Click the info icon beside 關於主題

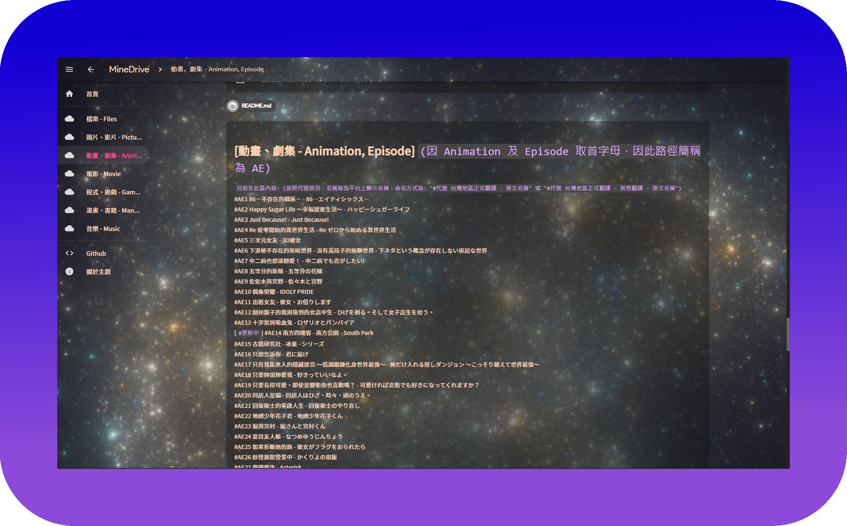pyautogui.click(x=69, y=272)
